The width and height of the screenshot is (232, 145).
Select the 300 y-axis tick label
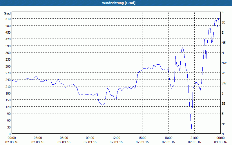click(x=8, y=66)
